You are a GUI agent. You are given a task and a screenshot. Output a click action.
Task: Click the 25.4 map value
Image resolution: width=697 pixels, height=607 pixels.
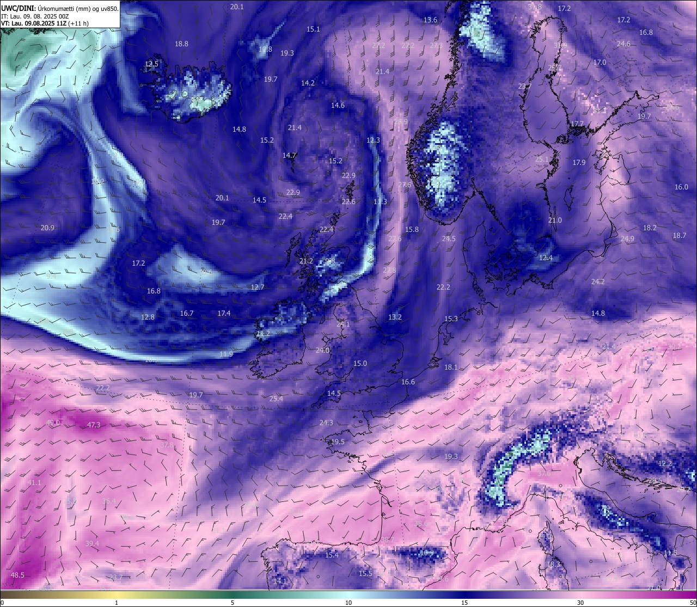pos(276,398)
